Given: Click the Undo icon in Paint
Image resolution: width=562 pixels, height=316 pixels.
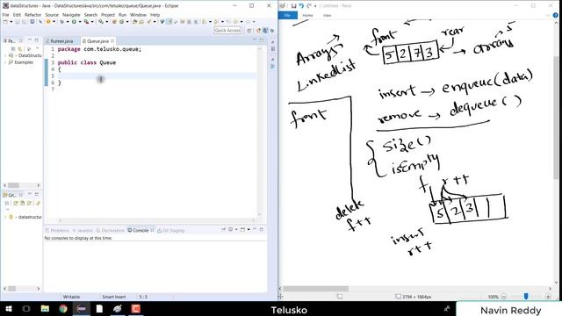Looking at the screenshot, I should click(x=301, y=6).
